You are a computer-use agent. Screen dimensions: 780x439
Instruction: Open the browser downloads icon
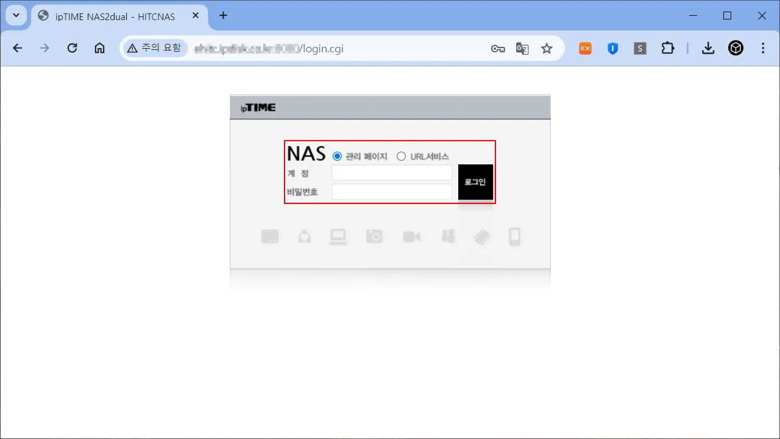(708, 49)
